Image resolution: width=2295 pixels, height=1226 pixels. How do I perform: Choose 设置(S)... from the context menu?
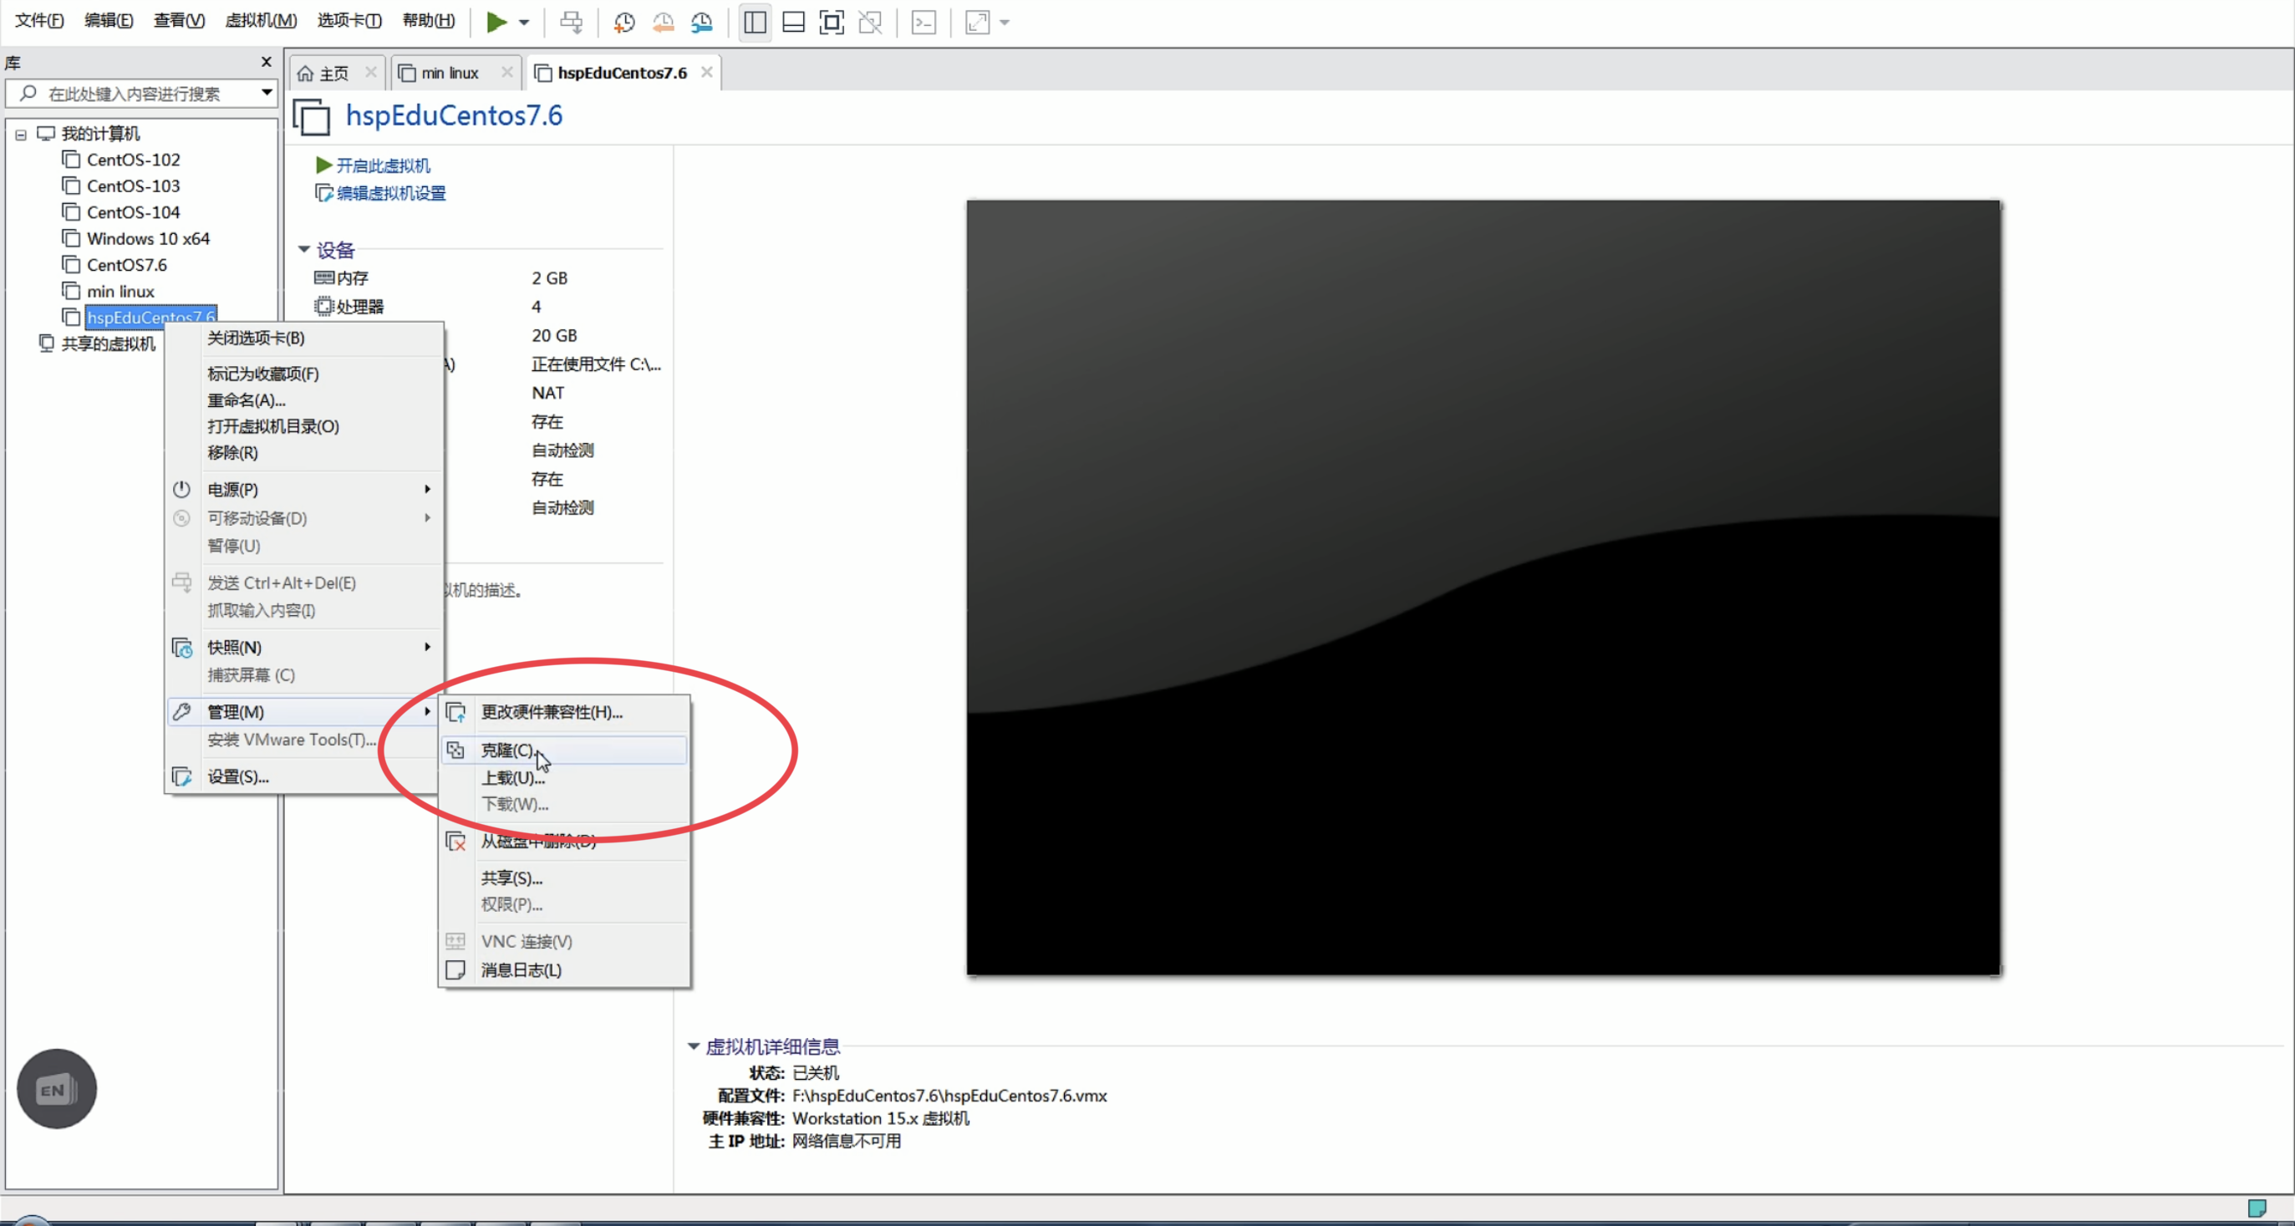tap(238, 777)
